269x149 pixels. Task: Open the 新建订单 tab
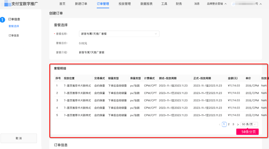(81, 4)
